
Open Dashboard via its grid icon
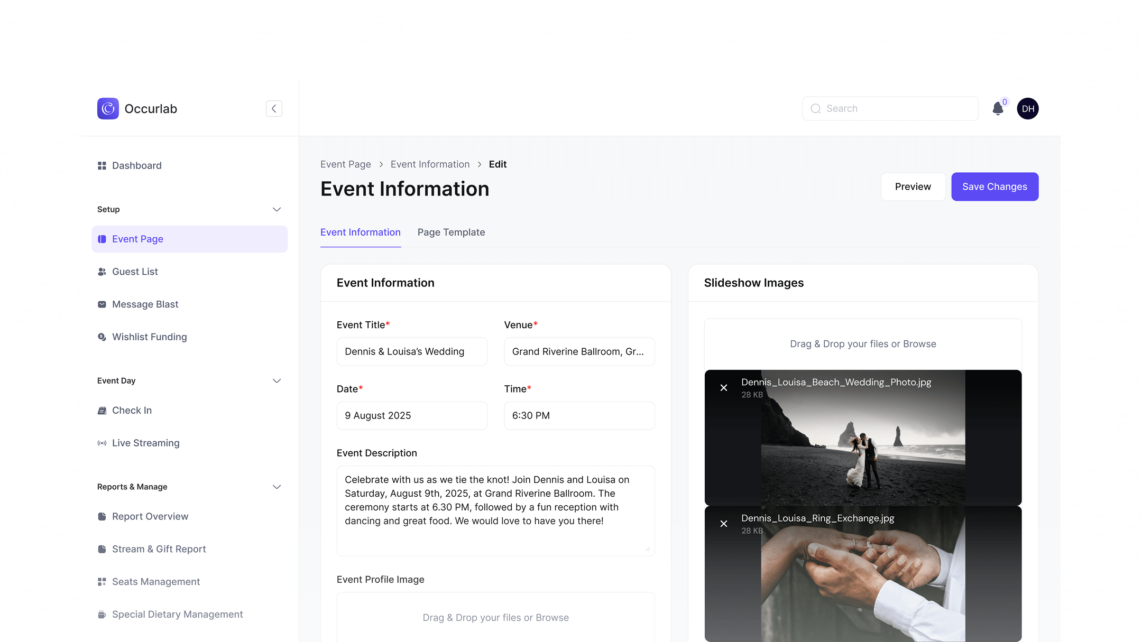coord(102,166)
